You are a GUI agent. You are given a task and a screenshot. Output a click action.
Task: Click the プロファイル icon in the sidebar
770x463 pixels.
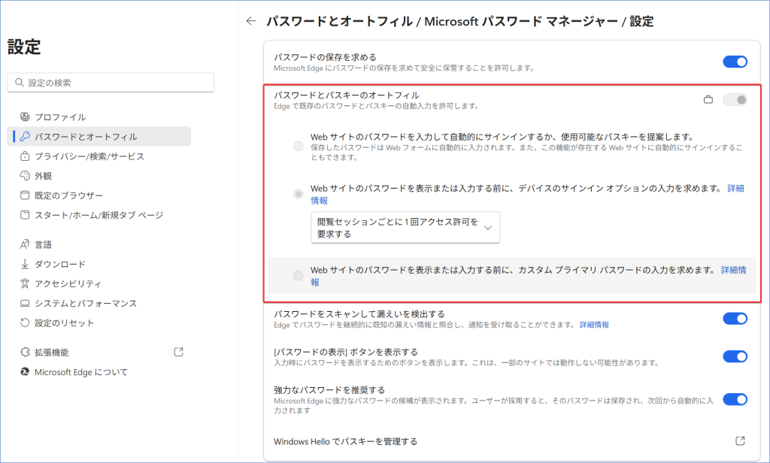pyautogui.click(x=25, y=117)
